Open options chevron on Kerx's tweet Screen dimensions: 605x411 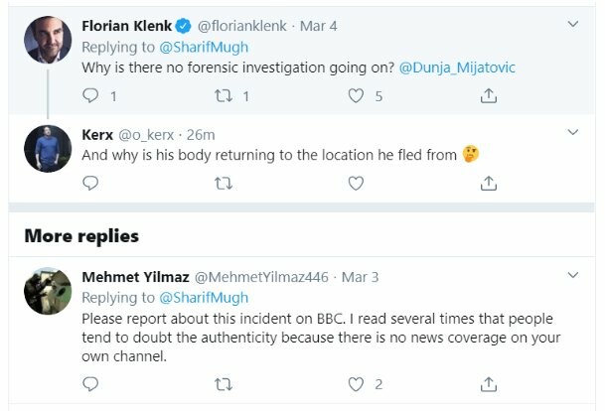point(573,132)
